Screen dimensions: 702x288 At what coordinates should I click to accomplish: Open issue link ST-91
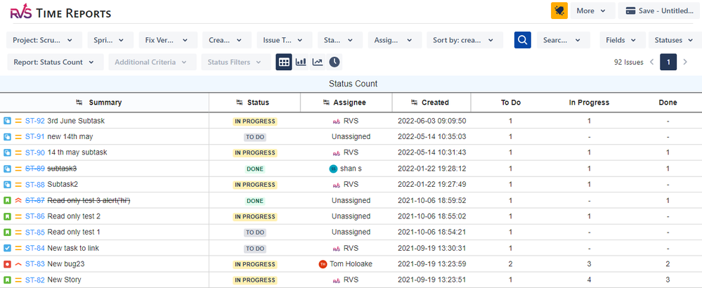coord(35,137)
